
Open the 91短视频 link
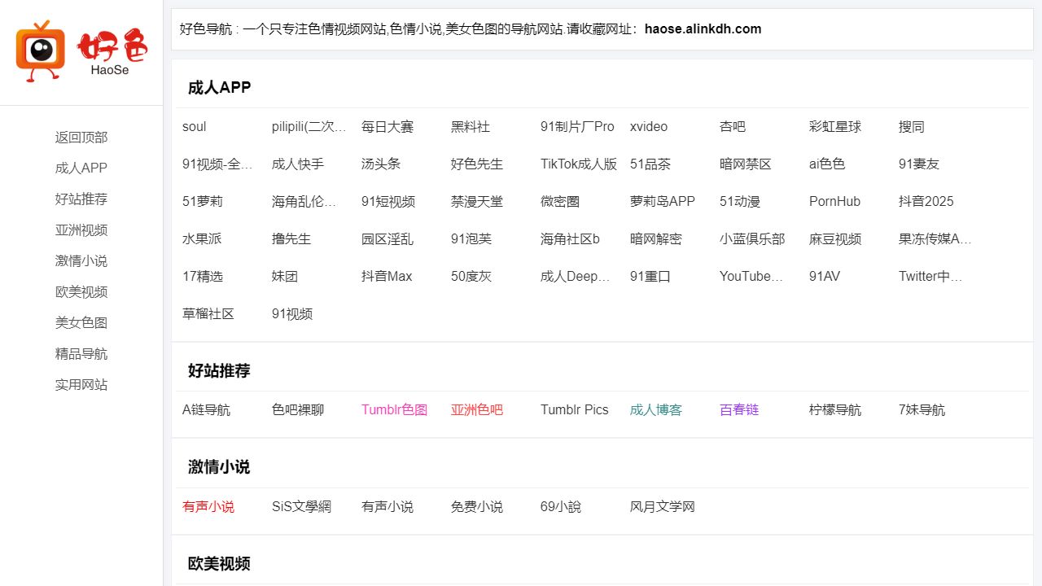tap(388, 202)
